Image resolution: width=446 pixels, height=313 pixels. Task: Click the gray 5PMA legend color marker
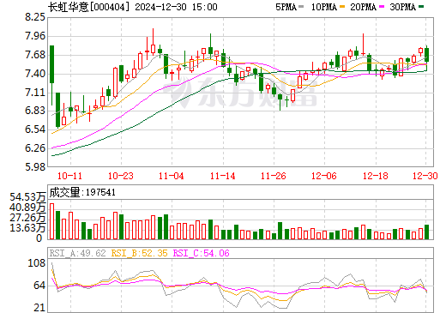tap(301, 7)
